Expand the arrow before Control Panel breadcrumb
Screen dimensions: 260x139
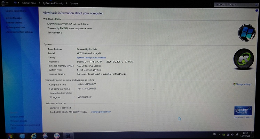click(x=18, y=3)
